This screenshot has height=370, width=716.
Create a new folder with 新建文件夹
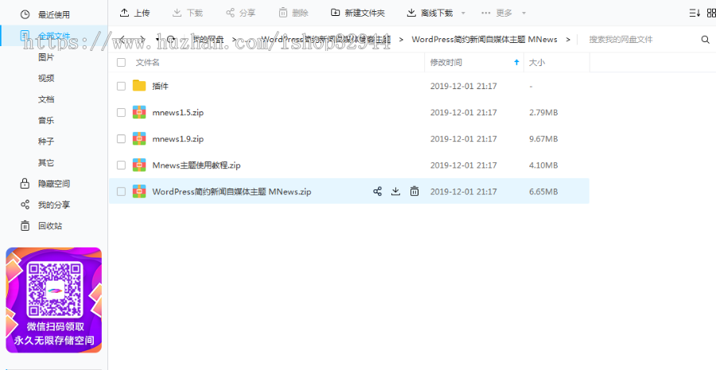click(x=358, y=13)
